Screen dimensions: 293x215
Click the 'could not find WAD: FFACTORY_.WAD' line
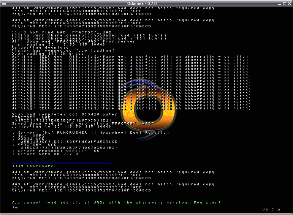click(x=62, y=32)
